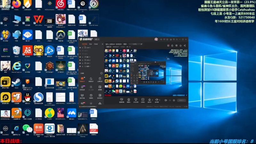Add a new scene with the plus button
This screenshot has height=144, width=256.
[102, 44]
